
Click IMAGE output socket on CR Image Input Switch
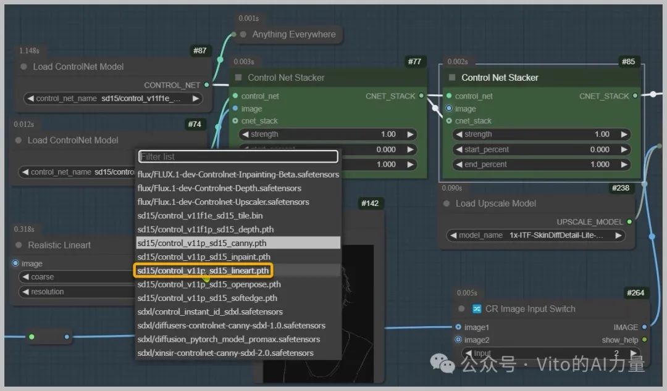coord(644,327)
